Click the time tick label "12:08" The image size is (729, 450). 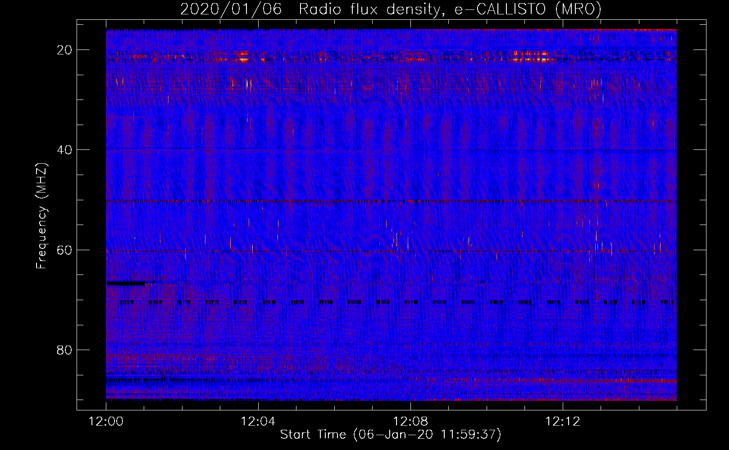coord(410,422)
